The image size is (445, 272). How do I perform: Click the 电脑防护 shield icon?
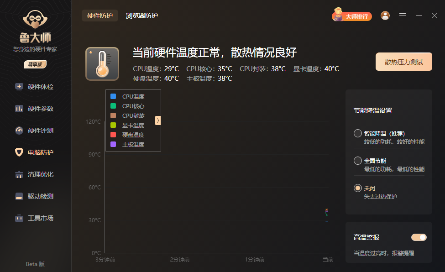tap(19, 152)
